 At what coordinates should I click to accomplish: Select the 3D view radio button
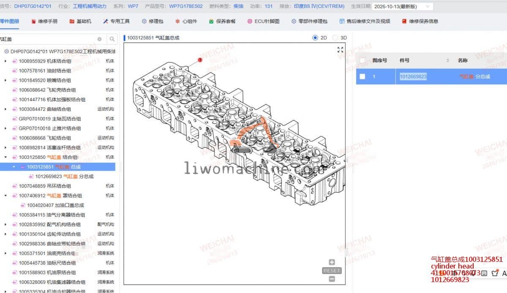pyautogui.click(x=335, y=38)
